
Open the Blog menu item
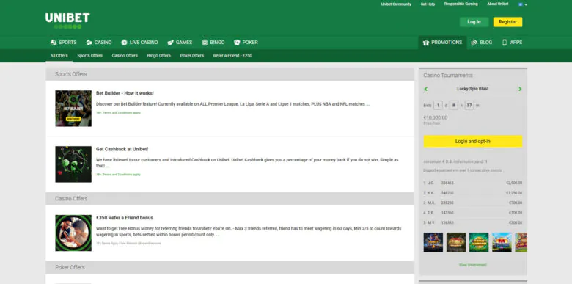point(482,43)
